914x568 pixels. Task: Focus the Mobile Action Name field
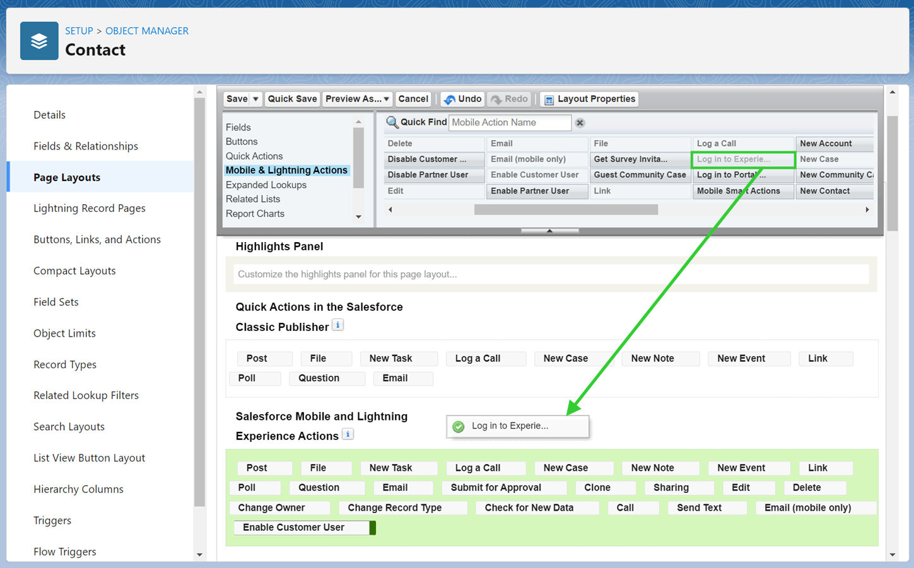coord(510,122)
